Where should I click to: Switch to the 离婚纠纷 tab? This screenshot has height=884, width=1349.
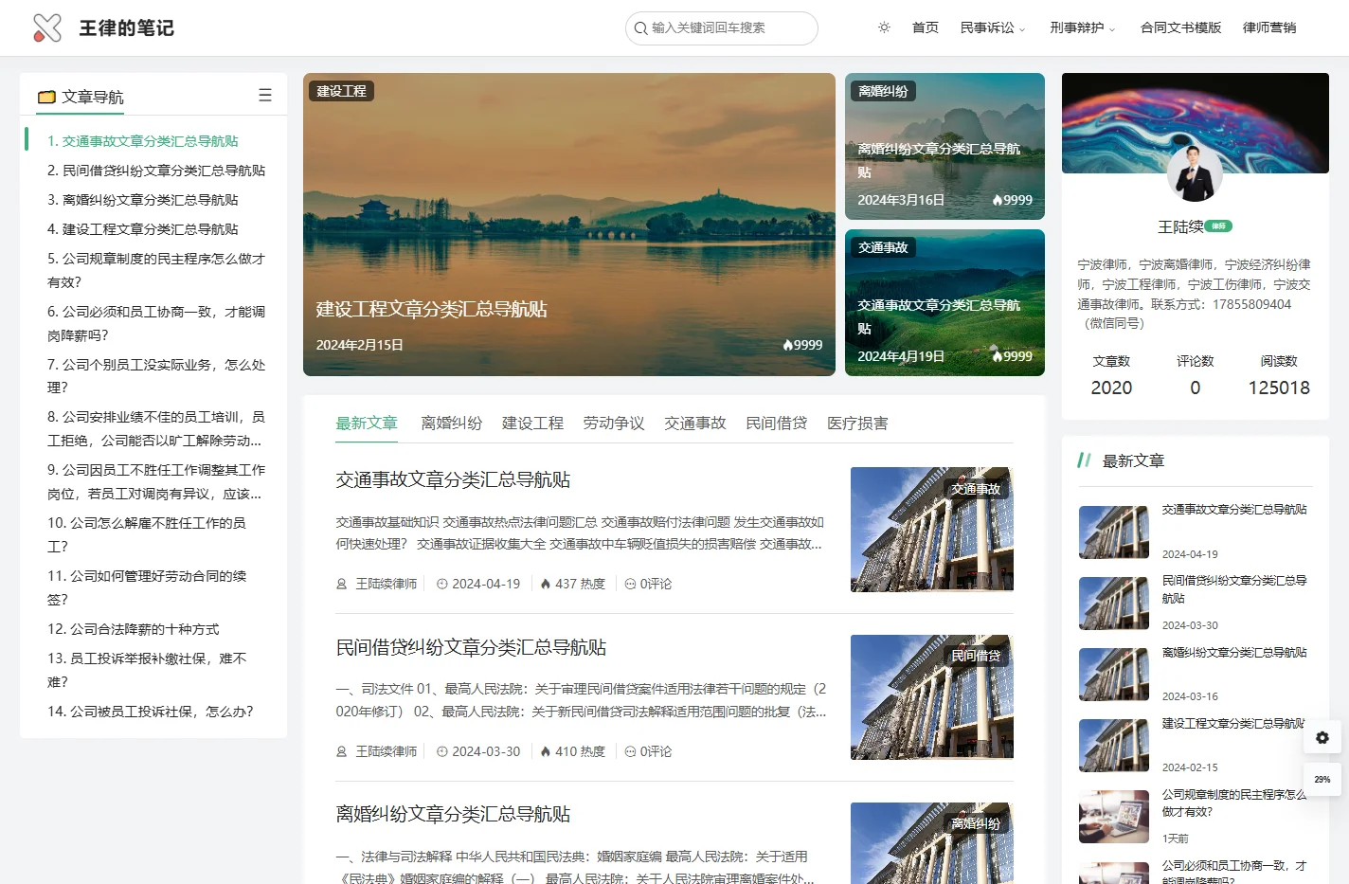[452, 424]
